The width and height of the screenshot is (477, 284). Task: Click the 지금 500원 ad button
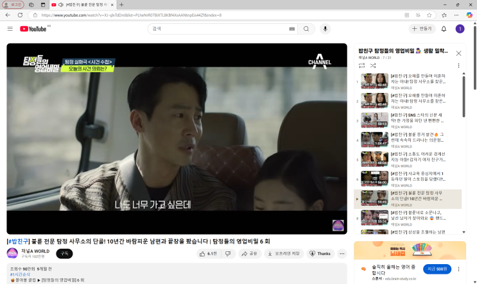pyautogui.click(x=437, y=269)
